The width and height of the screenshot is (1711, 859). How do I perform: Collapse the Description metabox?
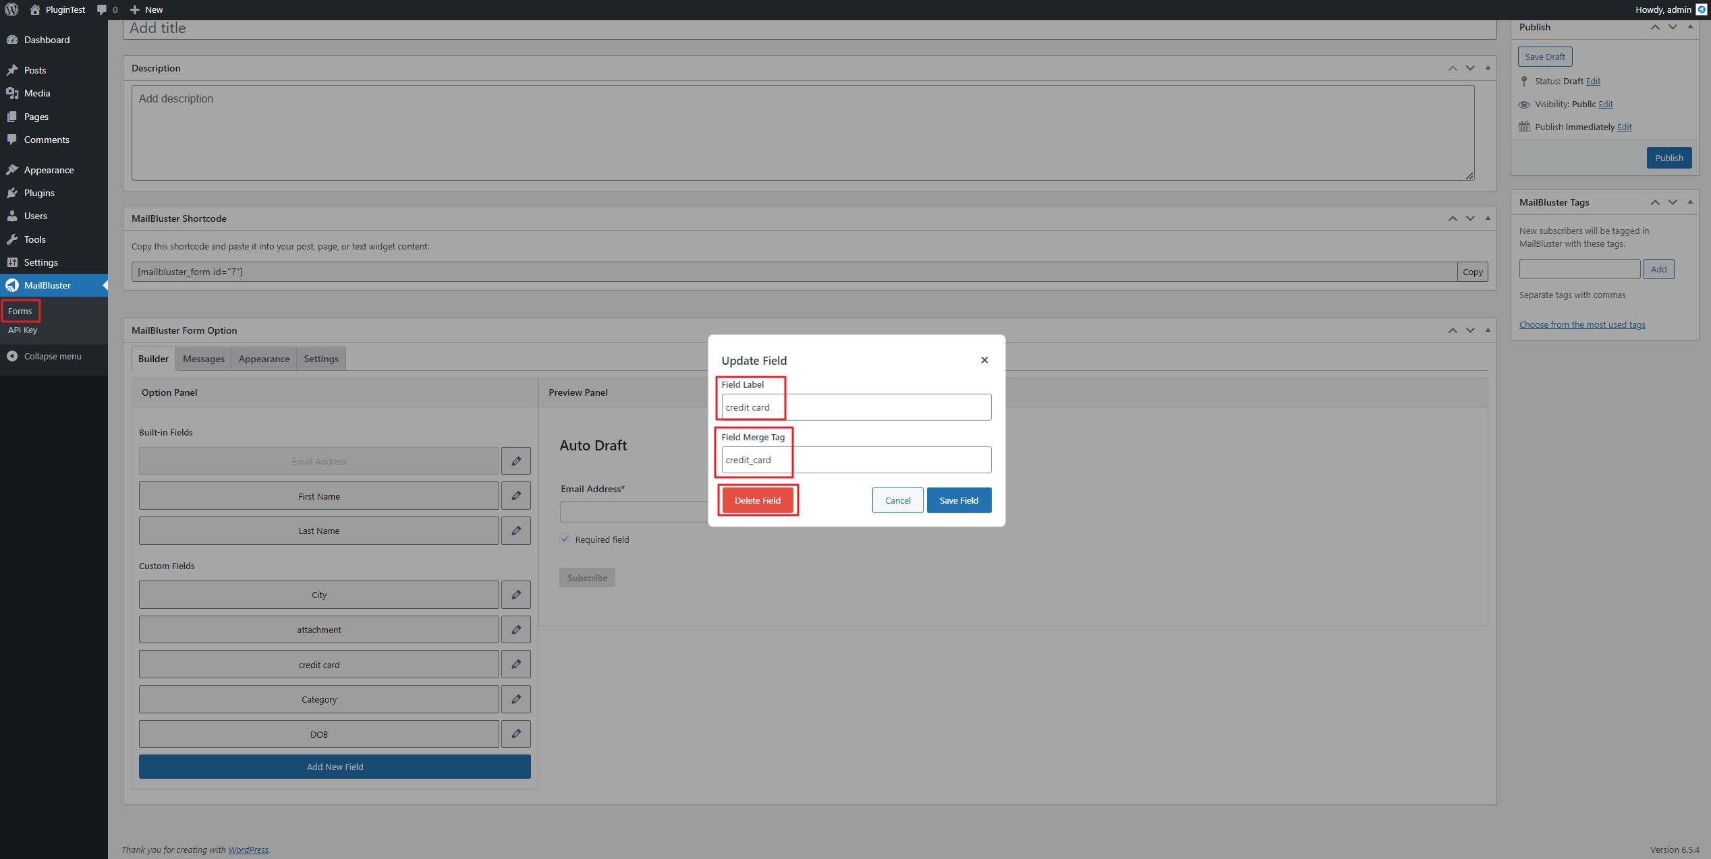pyautogui.click(x=1488, y=67)
